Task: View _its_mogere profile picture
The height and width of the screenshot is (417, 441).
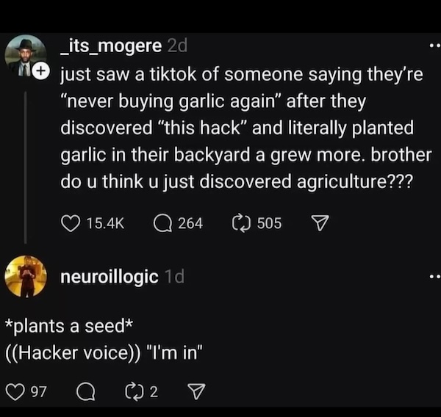Action: pyautogui.click(x=26, y=56)
